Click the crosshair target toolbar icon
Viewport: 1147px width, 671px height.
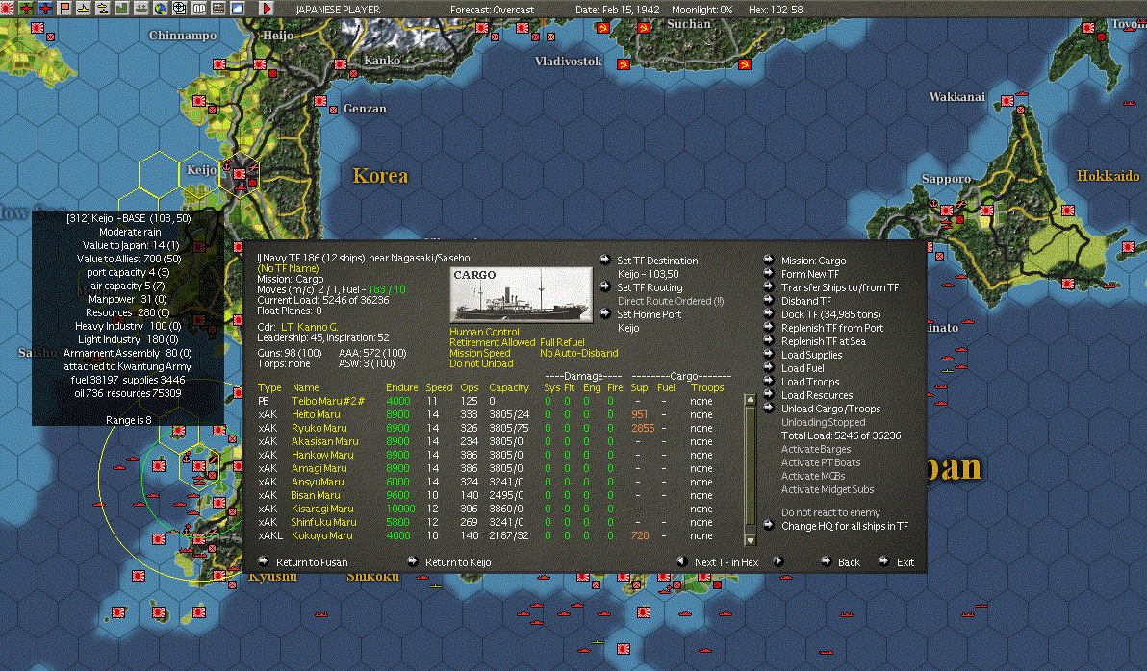coord(179,8)
